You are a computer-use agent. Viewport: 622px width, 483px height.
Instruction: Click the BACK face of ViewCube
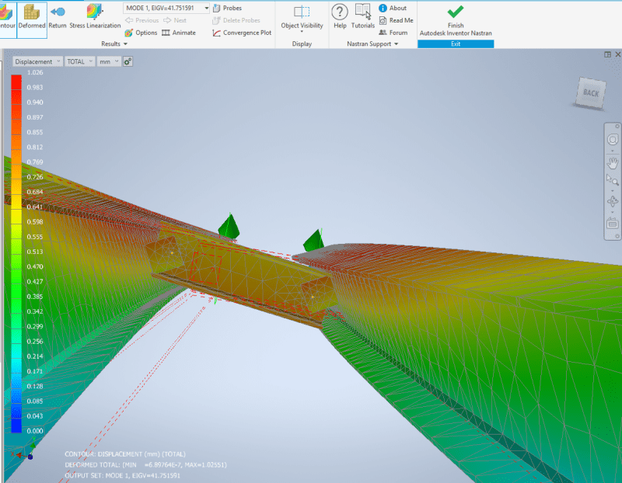coord(590,93)
